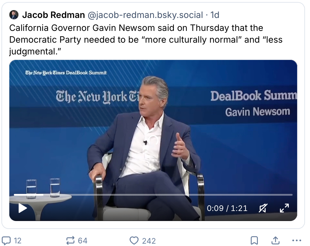Click the video progress bar
The image size is (310, 246).
point(153,195)
